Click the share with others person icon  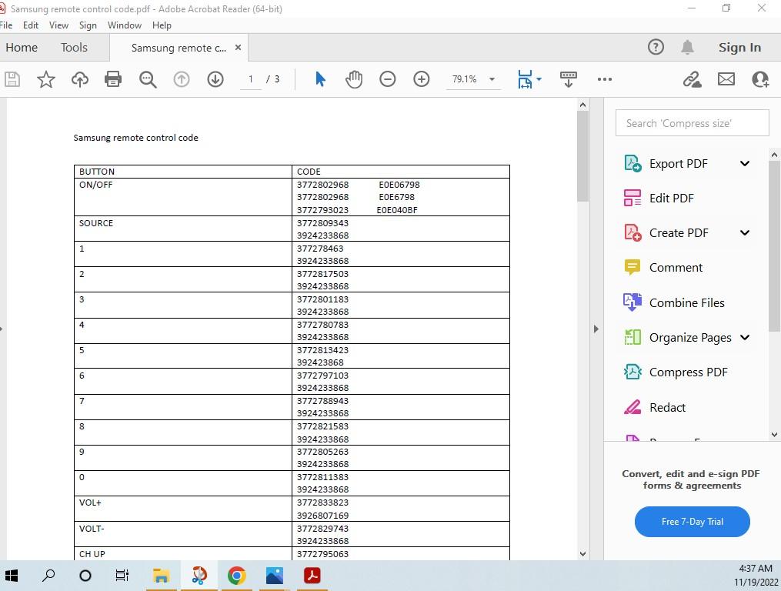coord(760,79)
